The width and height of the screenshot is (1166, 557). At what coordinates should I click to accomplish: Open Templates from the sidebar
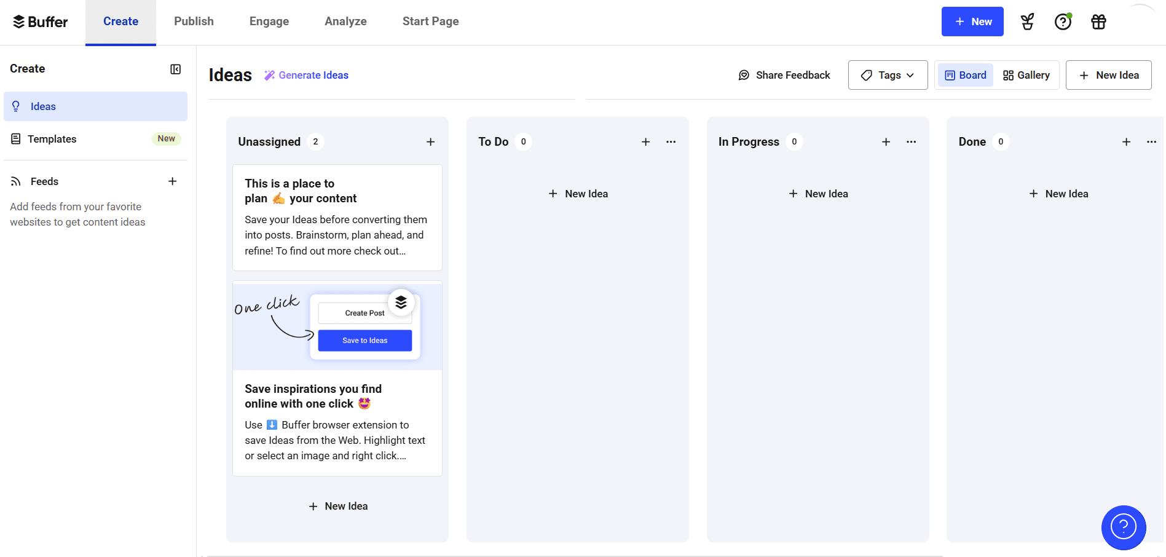click(x=52, y=138)
